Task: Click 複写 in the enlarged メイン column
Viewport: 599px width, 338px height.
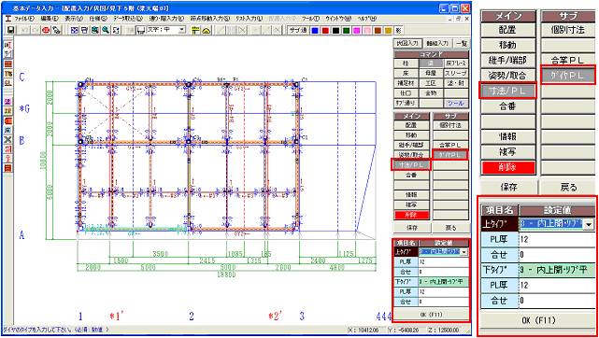Action: tap(508, 152)
